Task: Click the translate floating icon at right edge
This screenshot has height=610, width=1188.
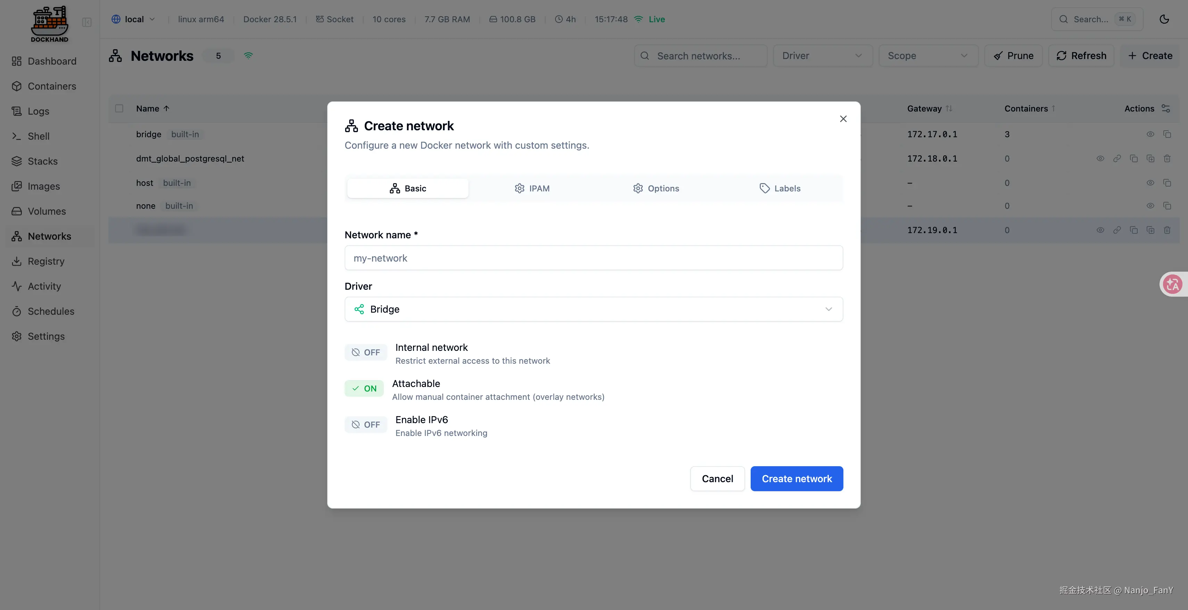Action: [1172, 284]
